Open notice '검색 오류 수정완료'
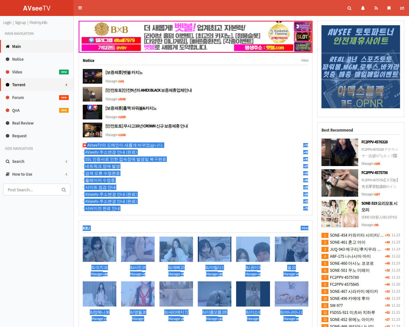Viewport: 409px width, 327px height. [102, 173]
